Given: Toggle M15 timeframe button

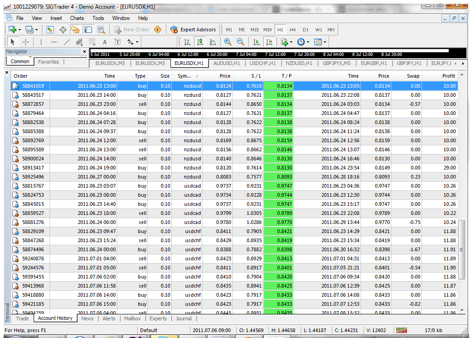Looking at the screenshot, I should click(x=255, y=30).
